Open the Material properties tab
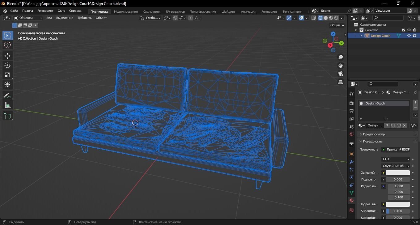420x225 pixels. coord(351,200)
